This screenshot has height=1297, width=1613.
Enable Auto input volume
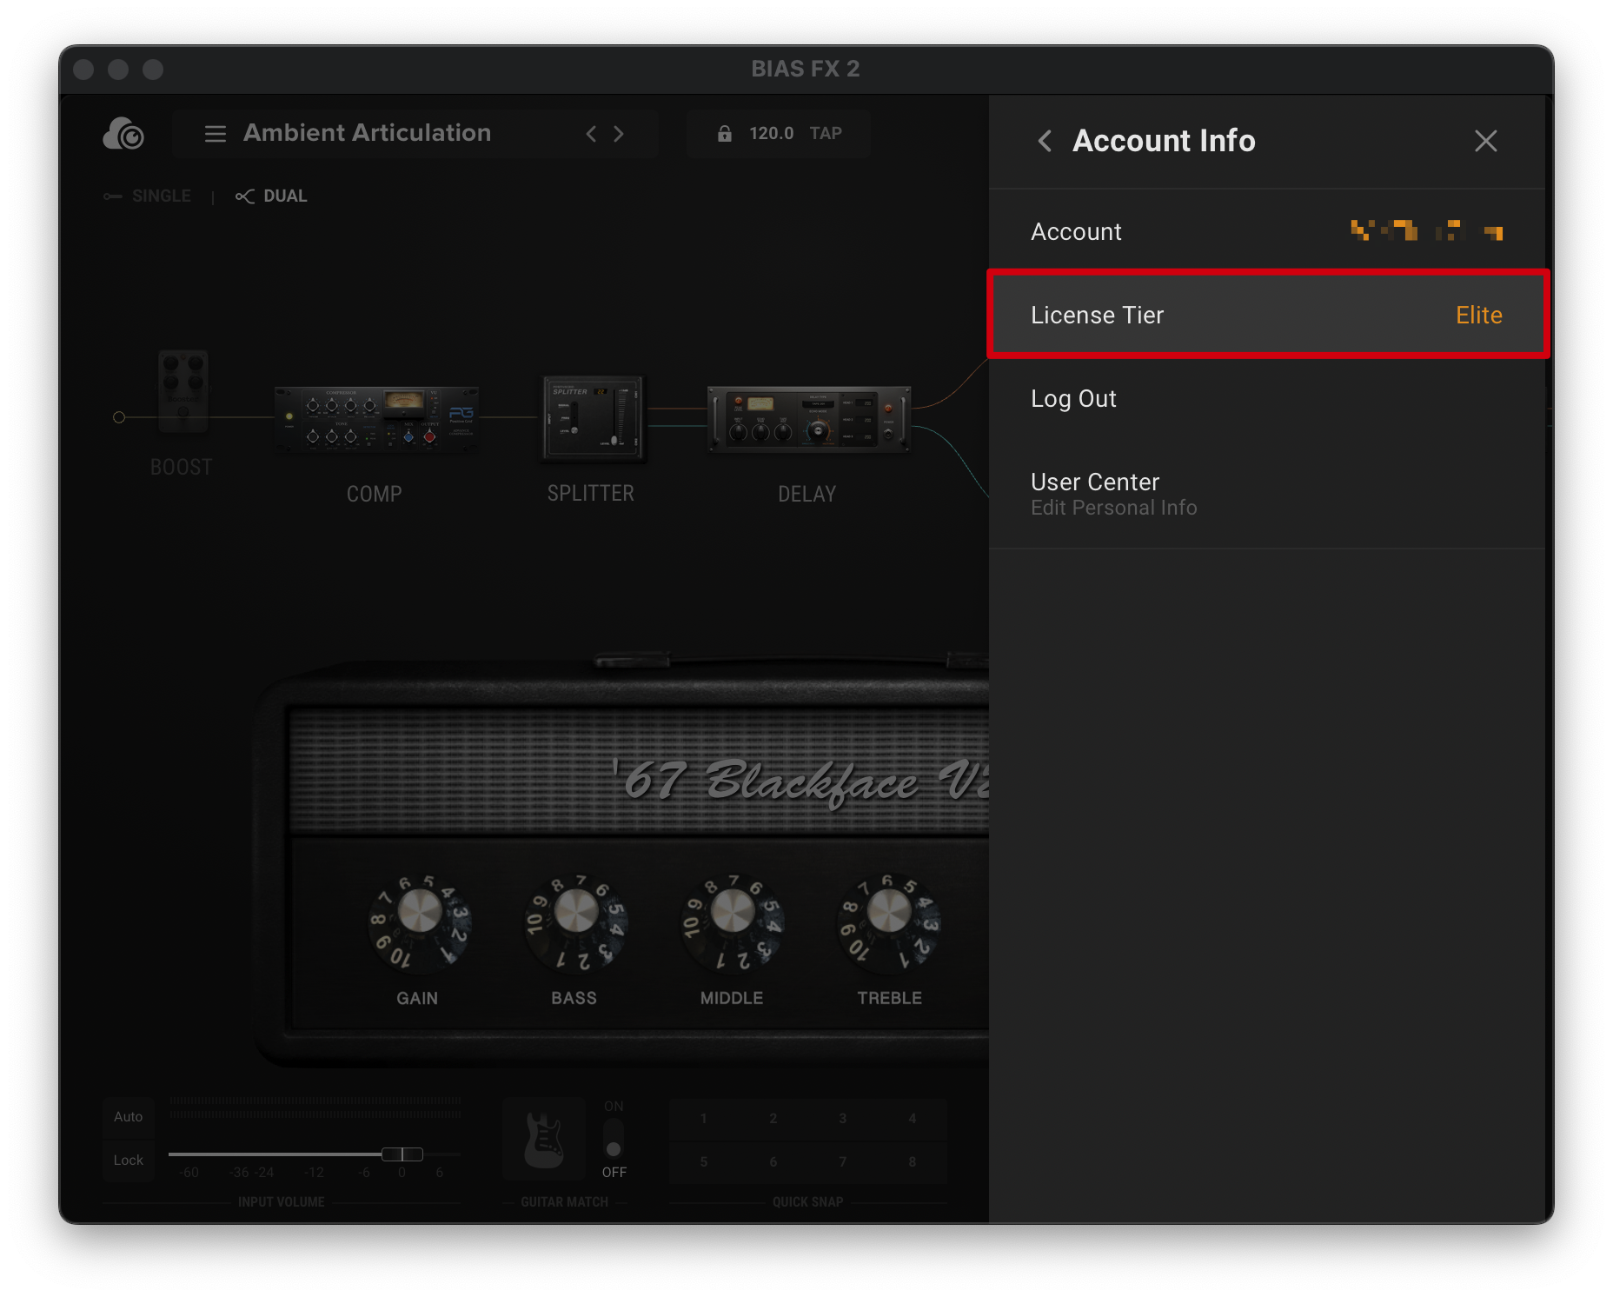tap(129, 1117)
